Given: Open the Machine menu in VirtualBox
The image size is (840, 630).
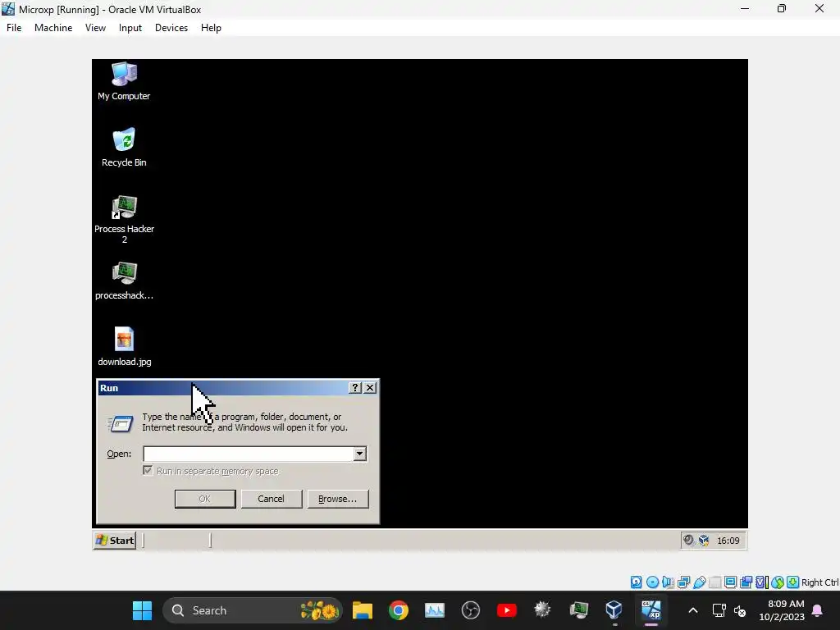Looking at the screenshot, I should coord(53,28).
